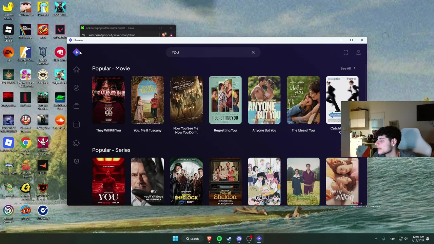The width and height of the screenshot is (434, 244).
Task: Click the 'You, Me & Tuscany' title text
Action: point(147,130)
